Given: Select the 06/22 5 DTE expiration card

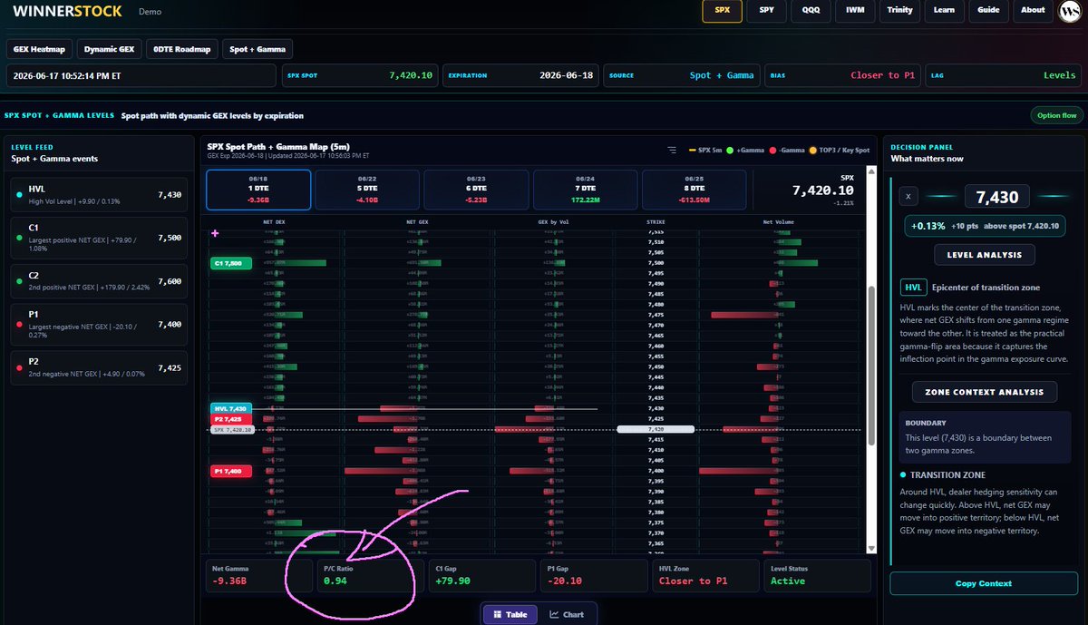Looking at the screenshot, I should coord(367,189).
